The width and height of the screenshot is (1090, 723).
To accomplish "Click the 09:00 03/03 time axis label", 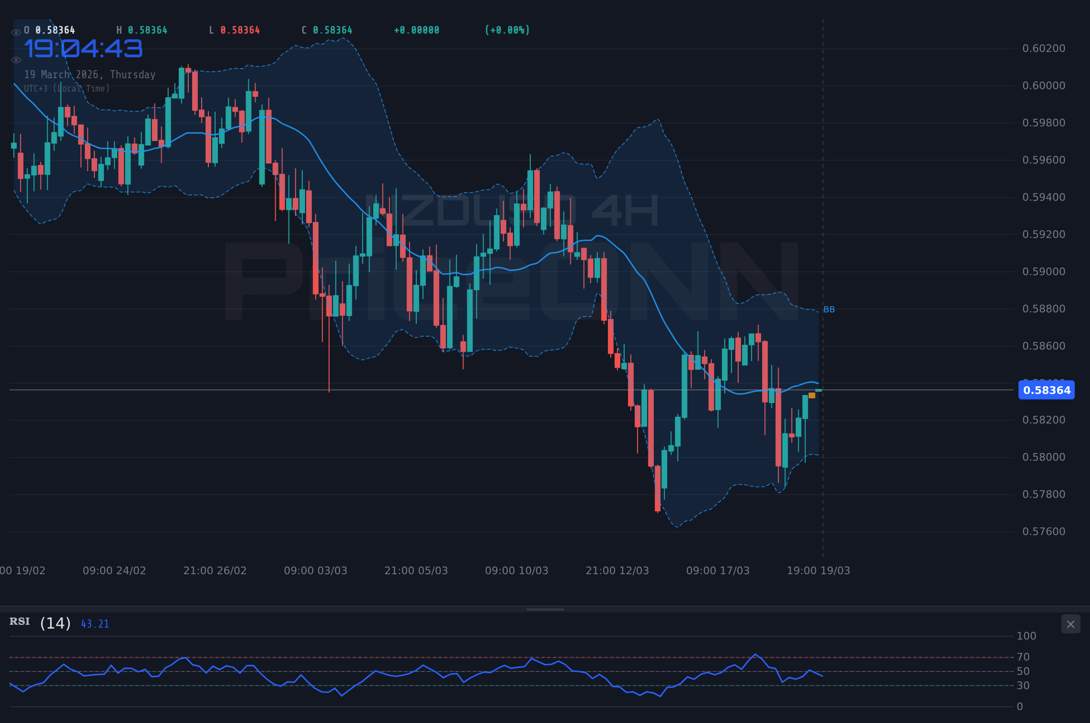I will [x=316, y=570].
